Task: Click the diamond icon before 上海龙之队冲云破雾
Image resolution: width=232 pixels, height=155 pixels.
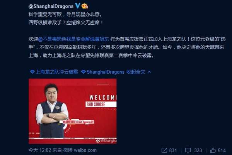Action: coord(32,72)
